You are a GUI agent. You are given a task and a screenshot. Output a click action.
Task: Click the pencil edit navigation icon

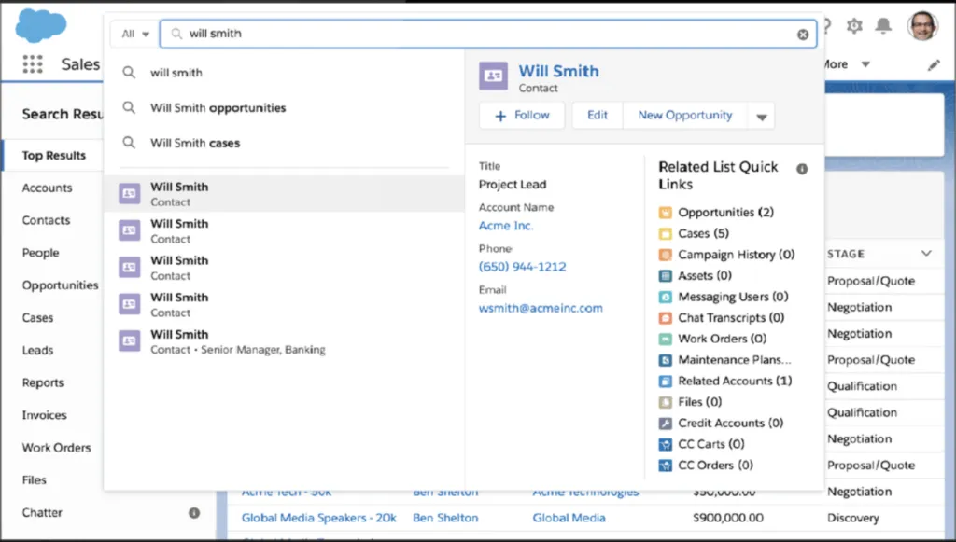(934, 65)
